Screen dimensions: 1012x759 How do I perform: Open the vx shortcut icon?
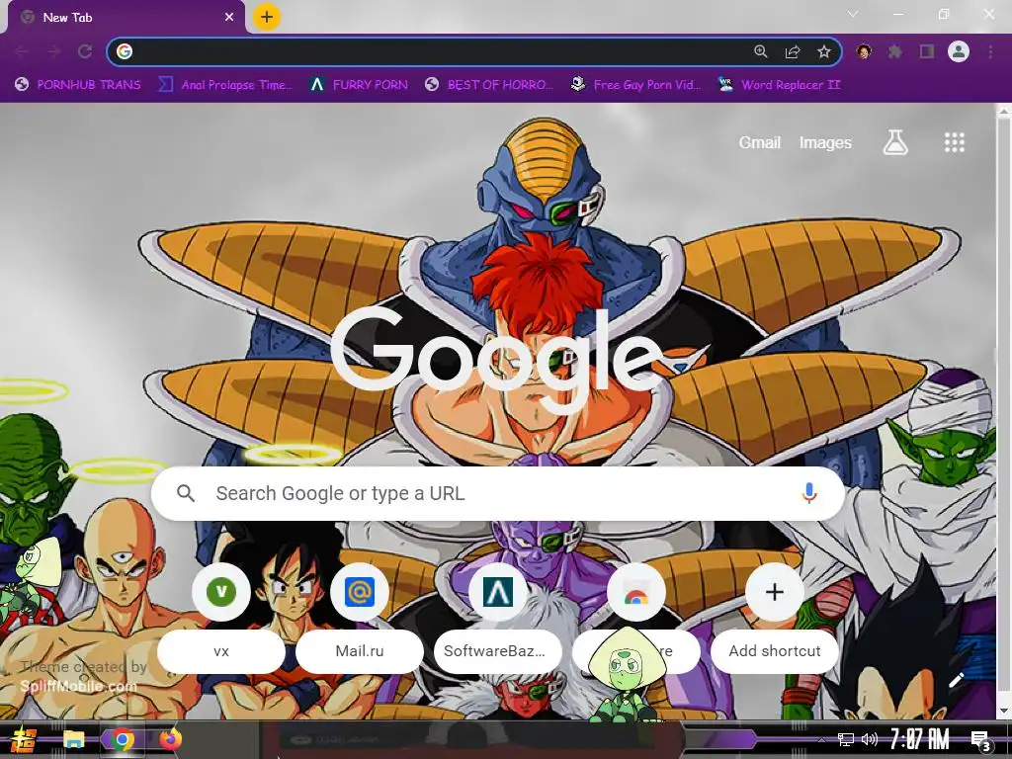pos(221,592)
